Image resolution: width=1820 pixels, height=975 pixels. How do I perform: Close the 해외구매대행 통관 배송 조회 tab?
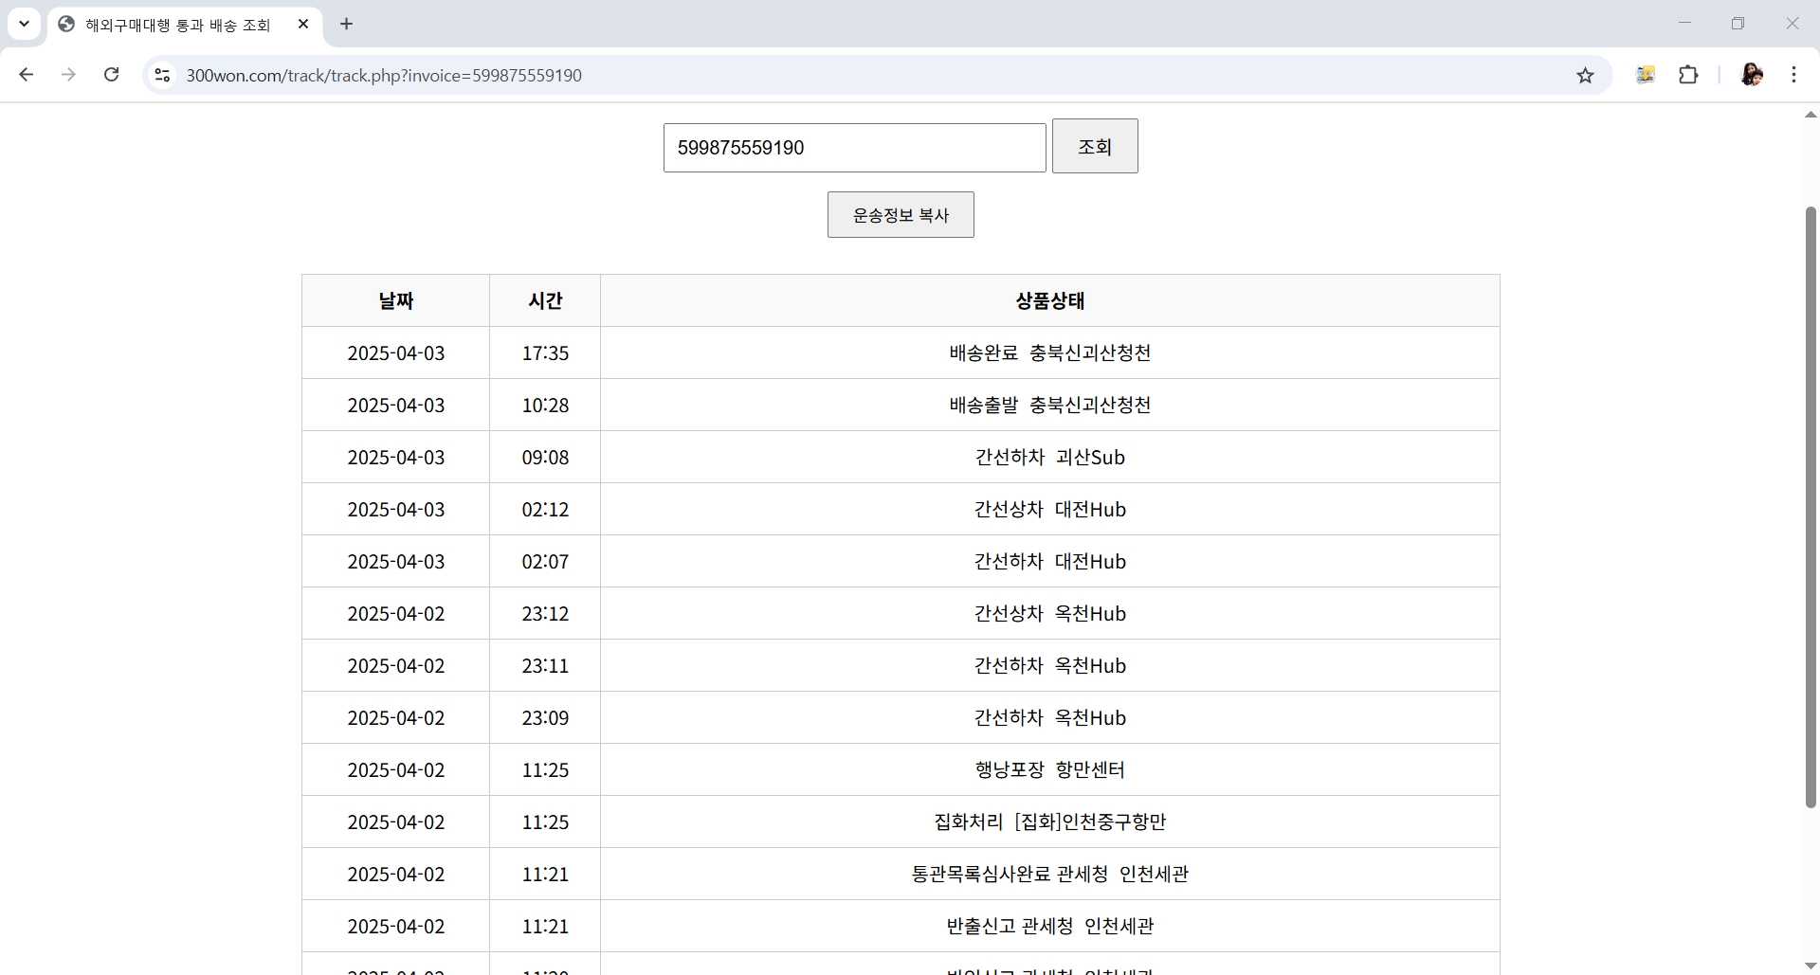(303, 25)
